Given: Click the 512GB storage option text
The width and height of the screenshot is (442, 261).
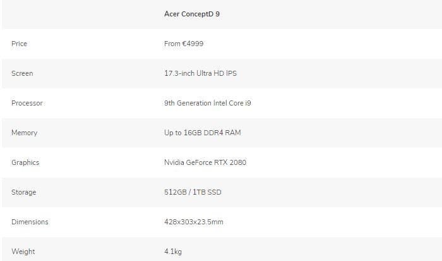Looking at the screenshot, I should pyautogui.click(x=176, y=192).
